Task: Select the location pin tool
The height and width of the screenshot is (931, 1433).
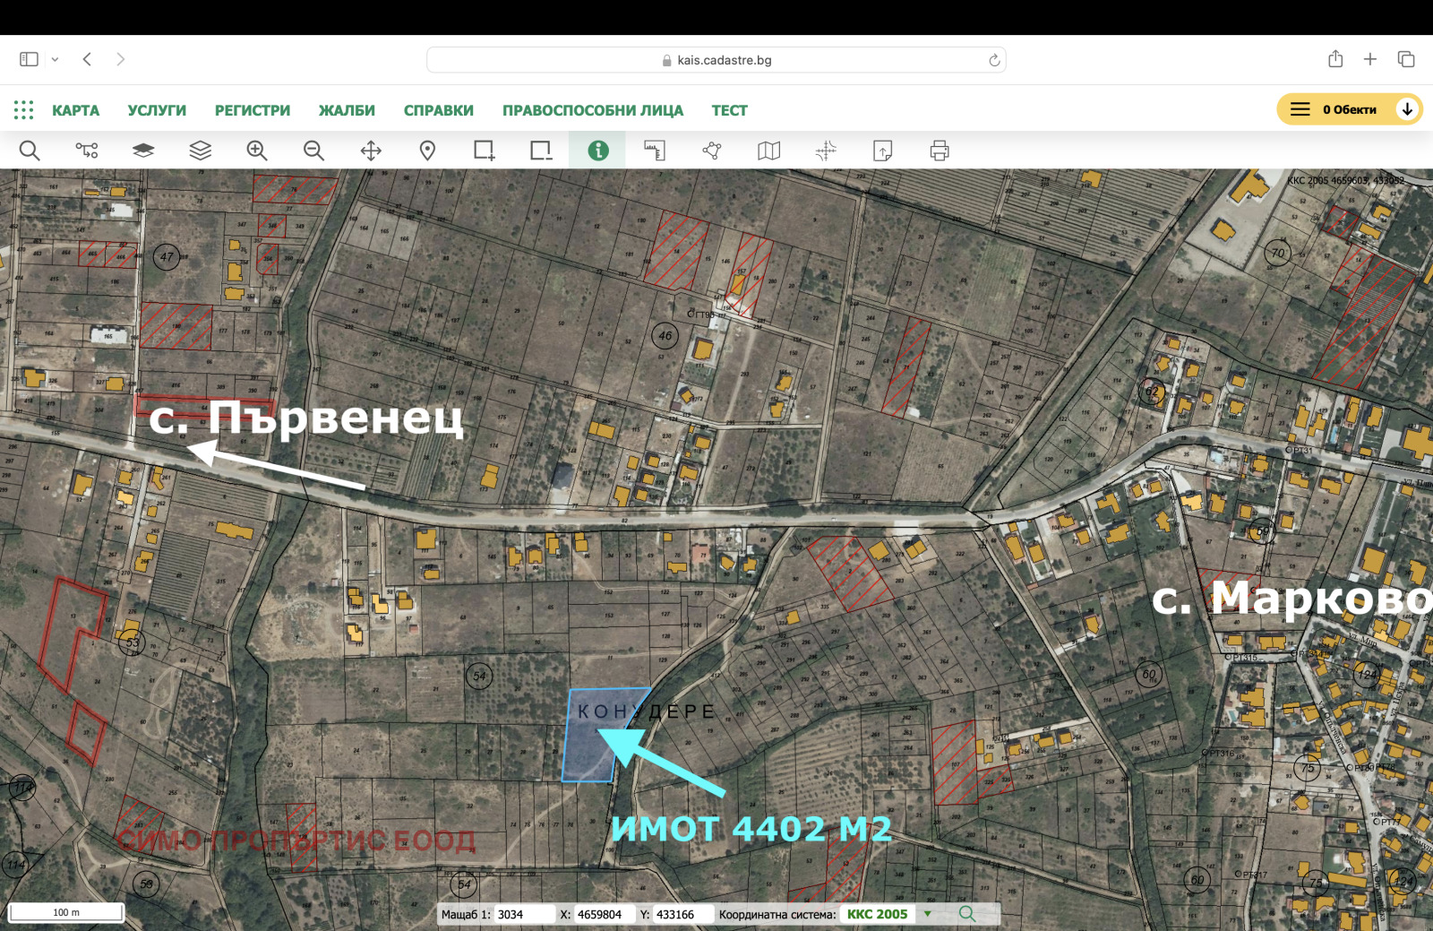Action: 427,151
